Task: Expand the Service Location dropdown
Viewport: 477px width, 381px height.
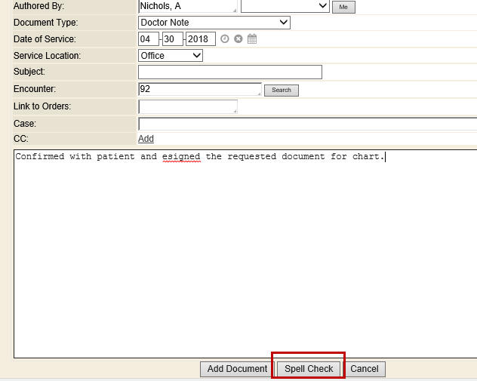Action: 171,55
